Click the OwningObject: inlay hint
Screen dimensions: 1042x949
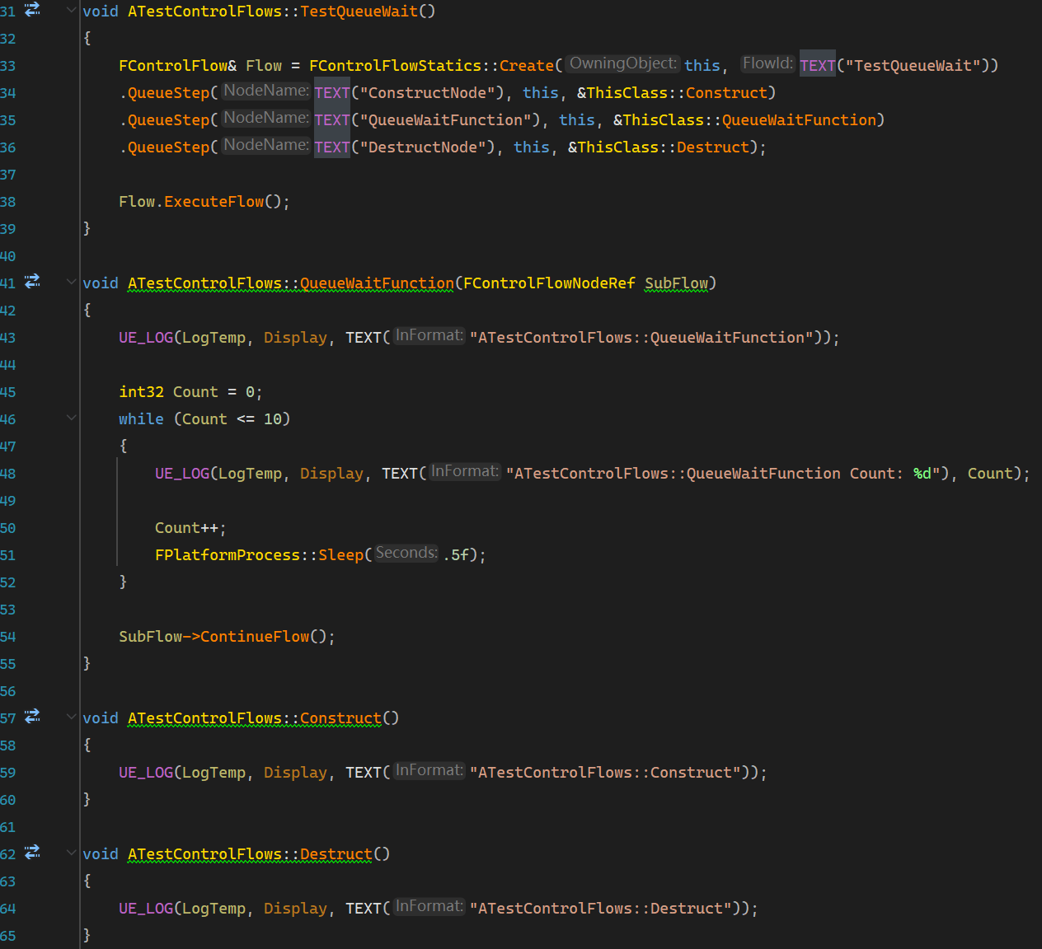coord(622,63)
